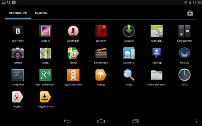Open the Калькулятор calculator
Viewport: 202px width, 126px height.
[184, 31]
